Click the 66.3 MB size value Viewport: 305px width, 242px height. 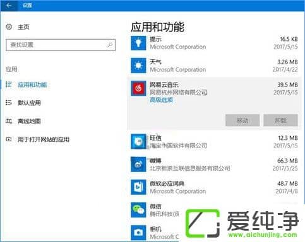coord(287,161)
